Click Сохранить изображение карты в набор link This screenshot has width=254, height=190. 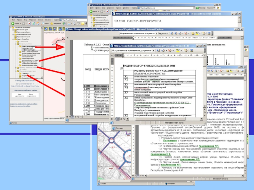23,104
